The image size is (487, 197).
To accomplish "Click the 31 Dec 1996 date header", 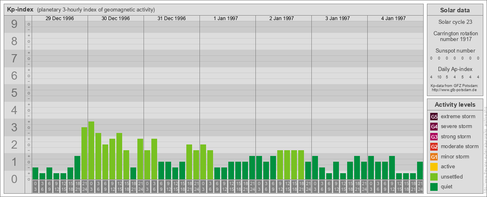I will click(x=172, y=18).
